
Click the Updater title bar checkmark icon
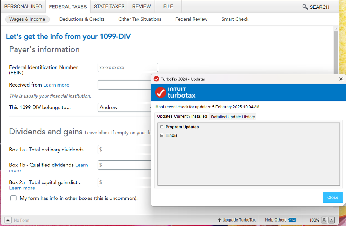157,79
